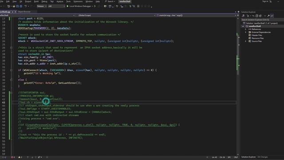284x160 pixels.
Task: Open the View menu
Action: point(14,1)
